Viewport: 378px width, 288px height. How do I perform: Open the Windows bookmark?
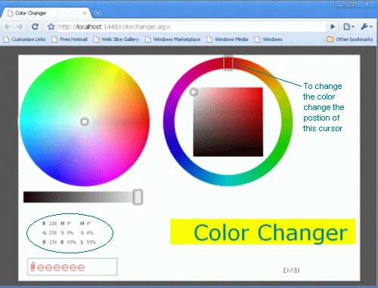(268, 39)
